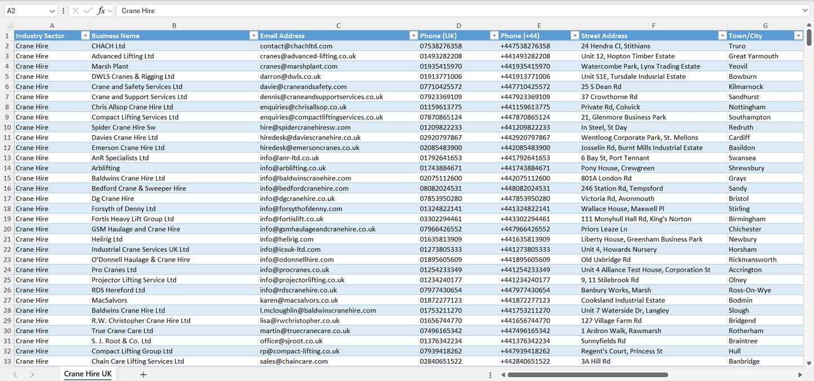This screenshot has width=814, height=381.
Task: Select column A header
Action: click(52, 25)
